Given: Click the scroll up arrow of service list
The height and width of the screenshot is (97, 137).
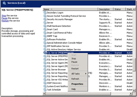Looking at the screenshot, I should click(134, 9).
